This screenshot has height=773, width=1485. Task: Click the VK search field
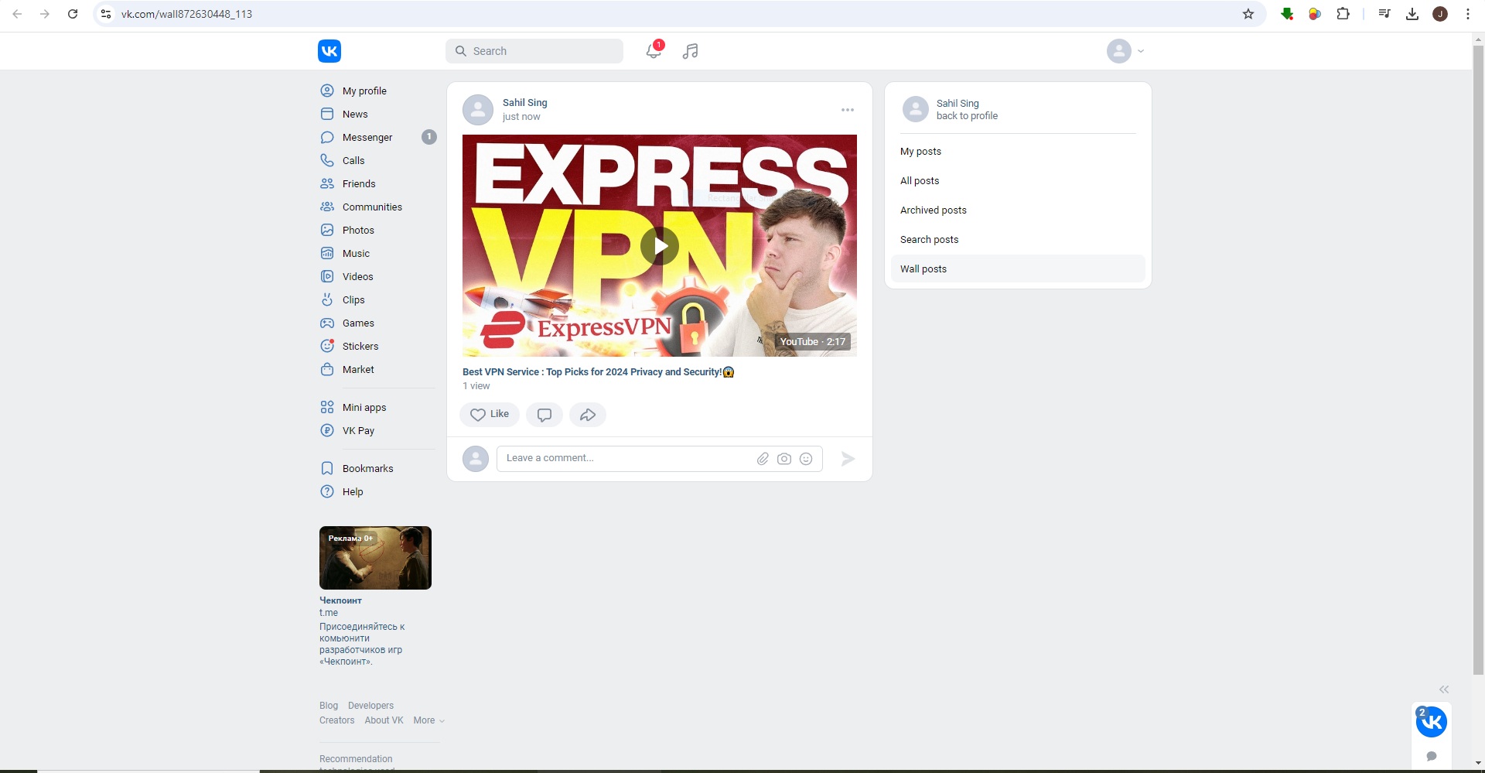click(x=534, y=51)
